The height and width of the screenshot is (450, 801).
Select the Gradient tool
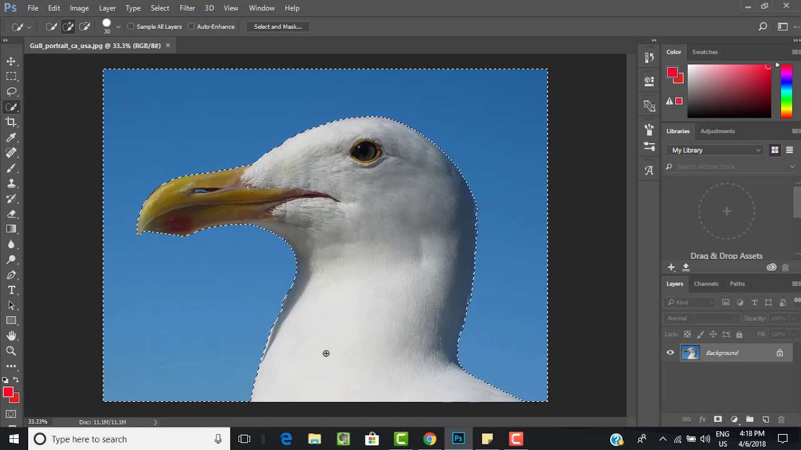pos(11,229)
